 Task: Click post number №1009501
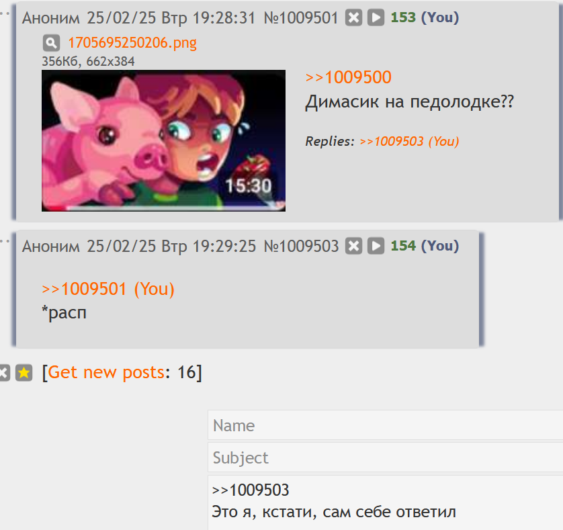pyautogui.click(x=301, y=18)
